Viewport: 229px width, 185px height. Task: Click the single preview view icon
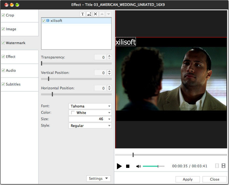pyautogui.click(x=217, y=166)
